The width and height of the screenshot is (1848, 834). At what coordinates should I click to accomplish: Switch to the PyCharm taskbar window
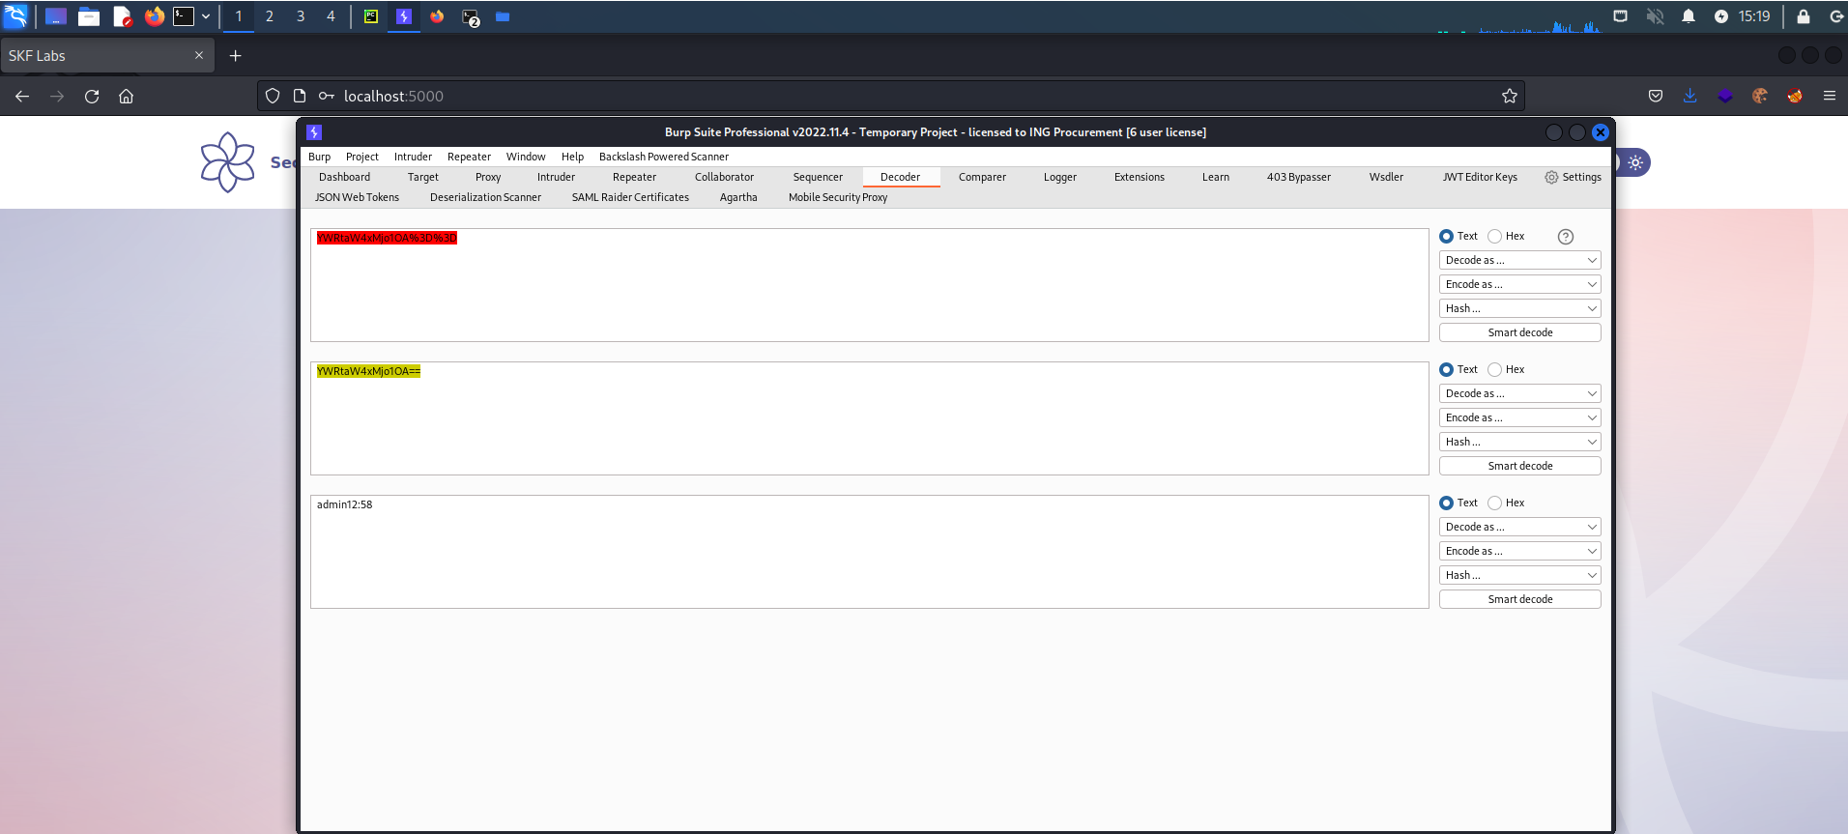pos(371,16)
